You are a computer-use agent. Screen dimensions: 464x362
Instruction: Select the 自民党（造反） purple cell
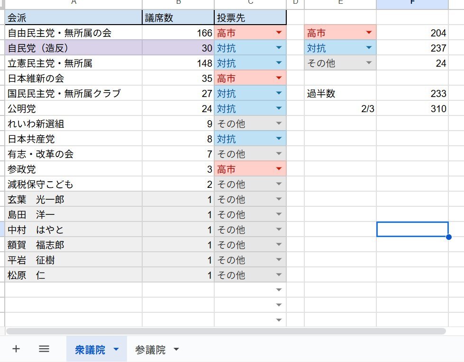pos(73,48)
